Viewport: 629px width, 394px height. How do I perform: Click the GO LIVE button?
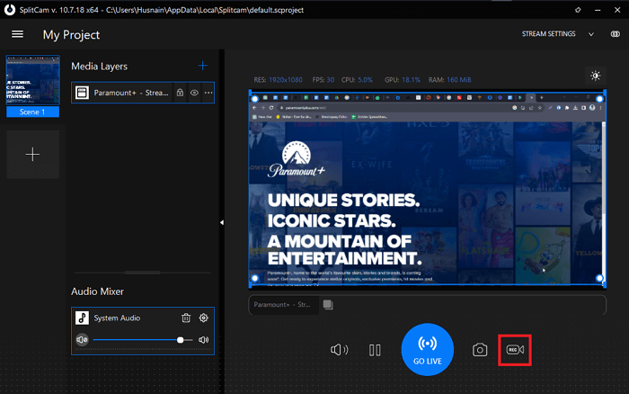tap(428, 349)
